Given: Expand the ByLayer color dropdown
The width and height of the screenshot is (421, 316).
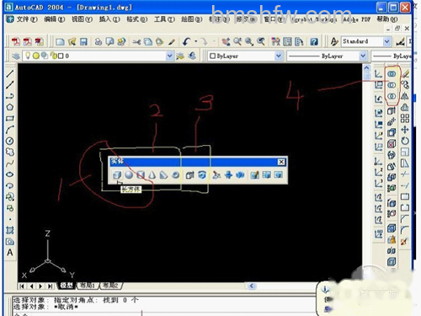Looking at the screenshot, I should point(279,56).
